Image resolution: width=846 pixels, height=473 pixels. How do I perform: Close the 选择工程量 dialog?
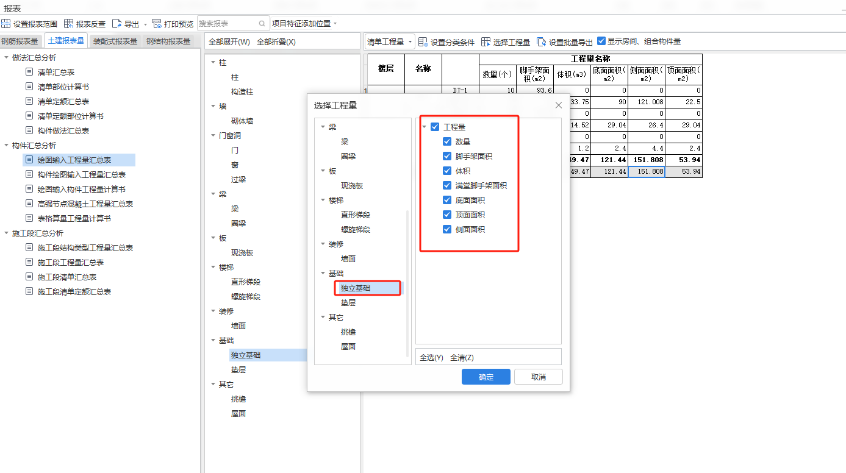[558, 105]
